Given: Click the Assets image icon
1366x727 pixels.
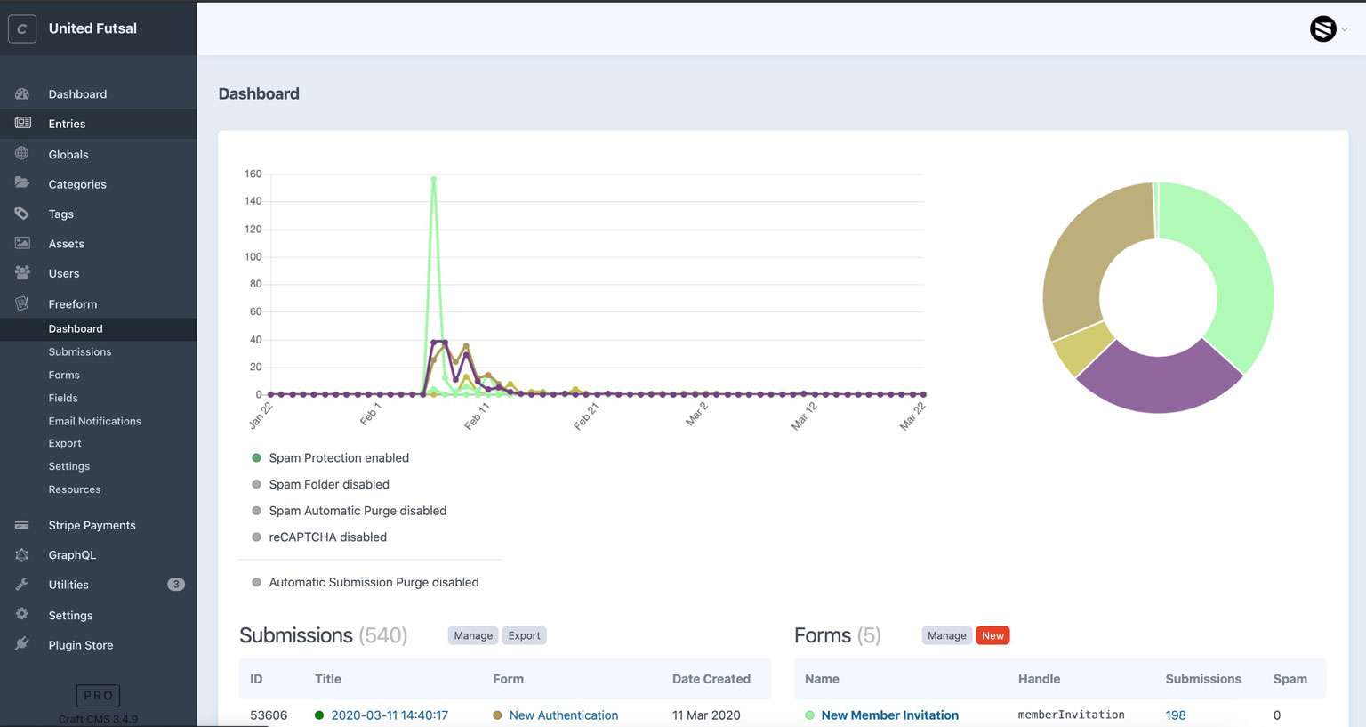Looking at the screenshot, I should point(22,243).
